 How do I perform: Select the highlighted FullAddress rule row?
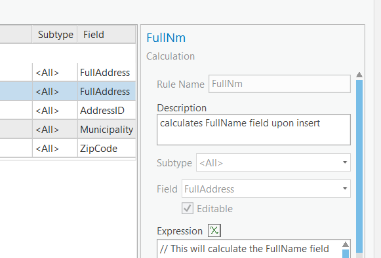(x=68, y=91)
